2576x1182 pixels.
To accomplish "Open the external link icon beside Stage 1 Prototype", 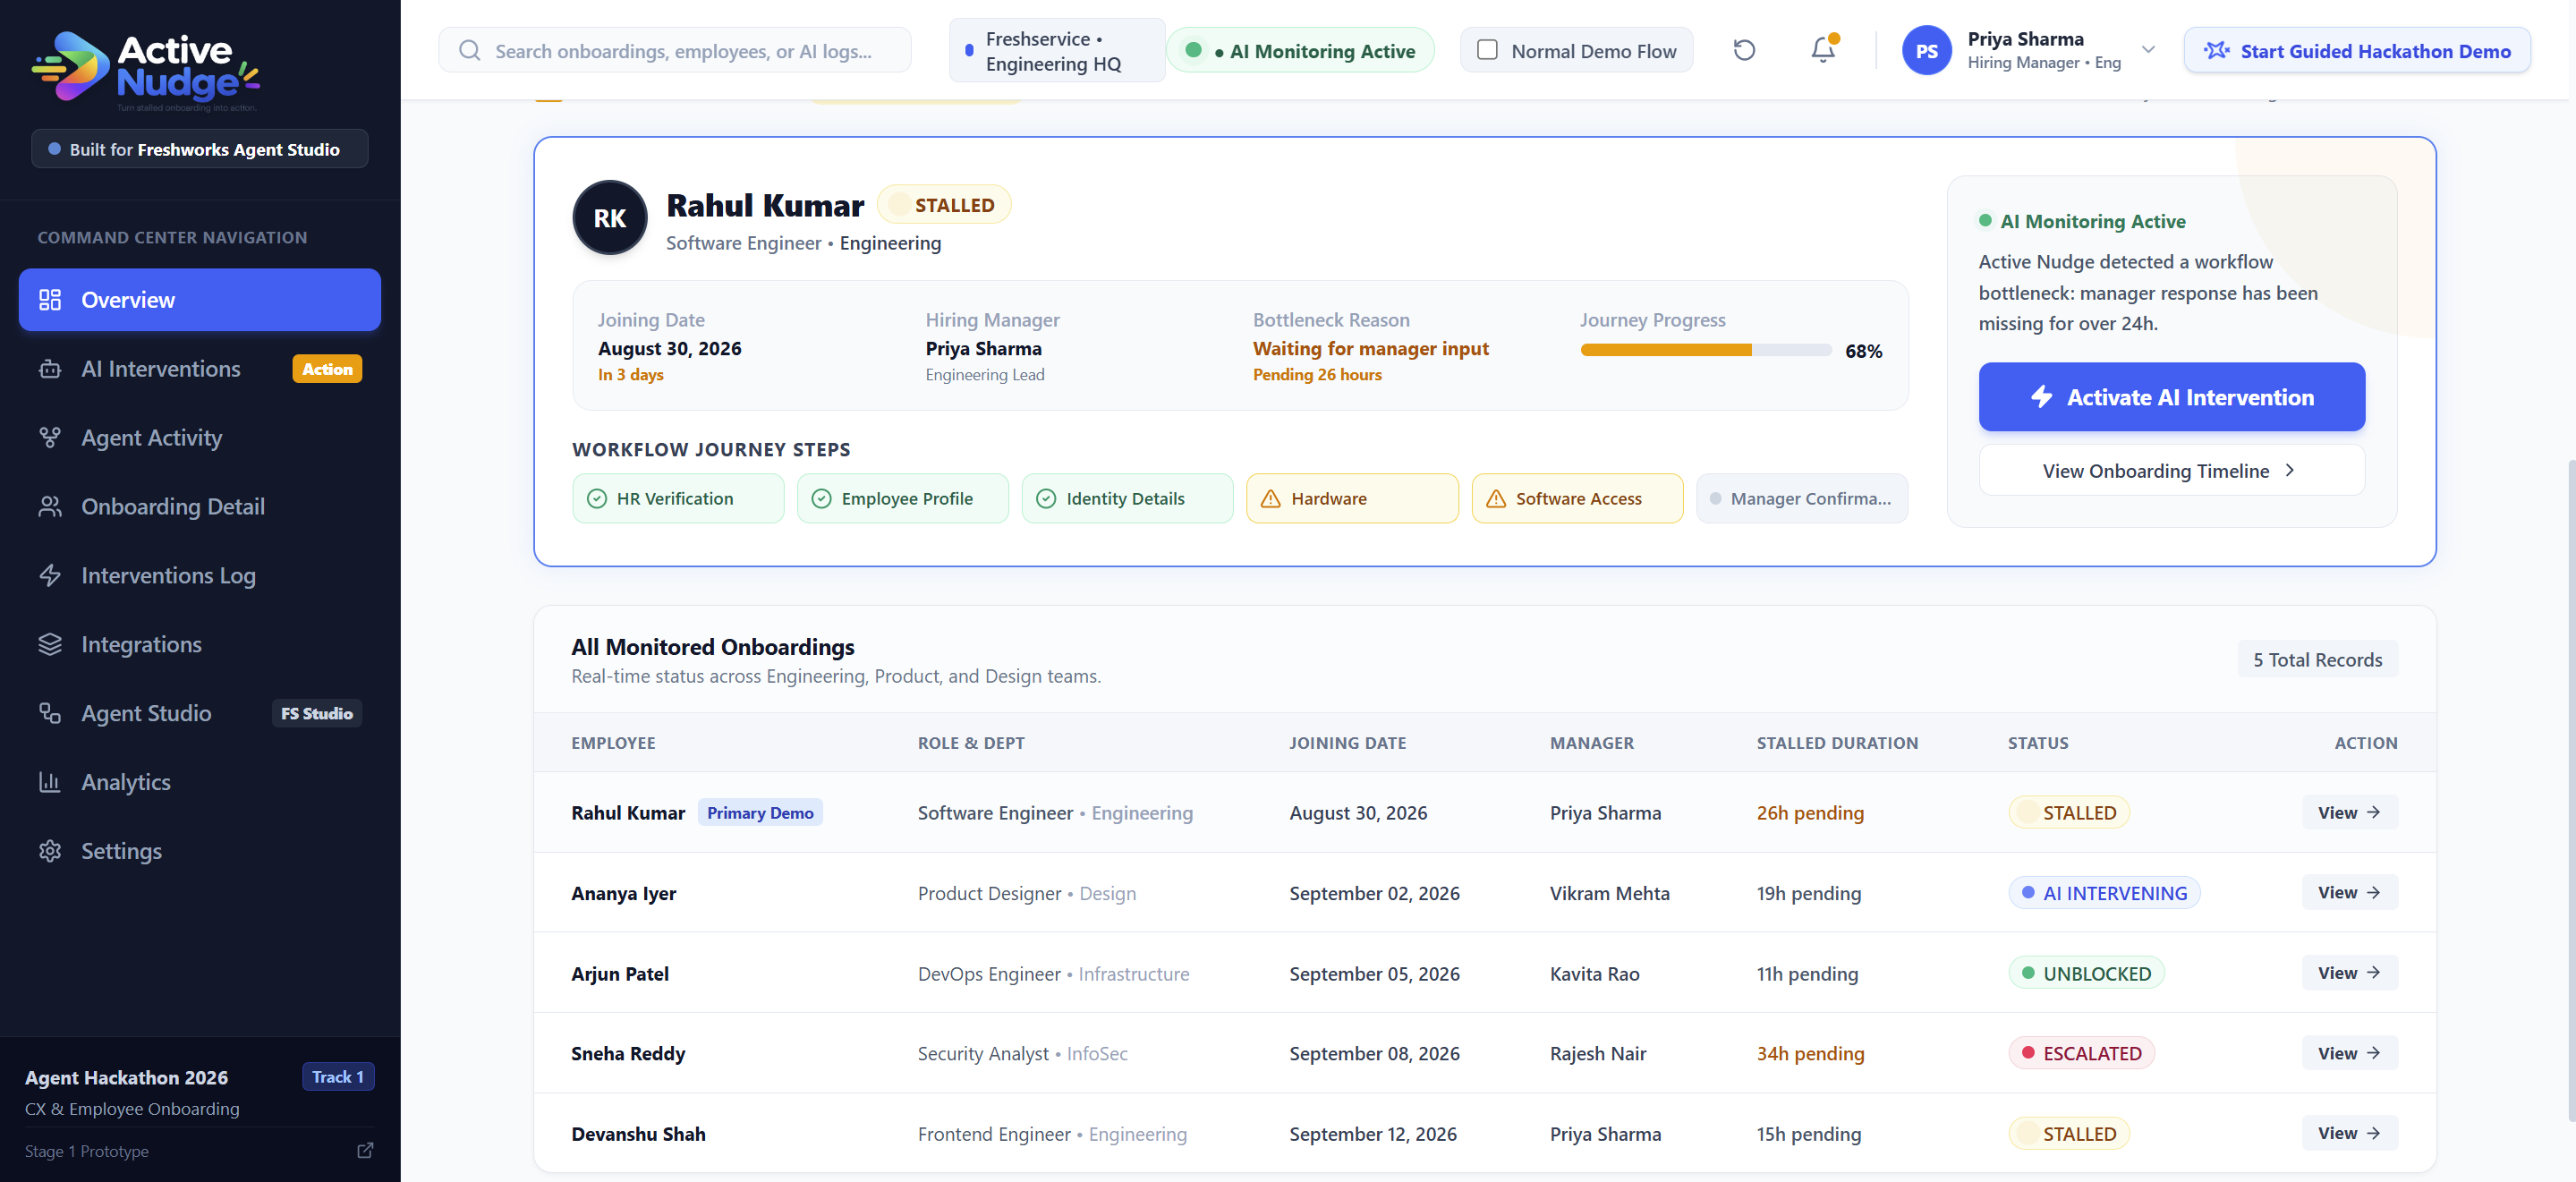I will (365, 1150).
